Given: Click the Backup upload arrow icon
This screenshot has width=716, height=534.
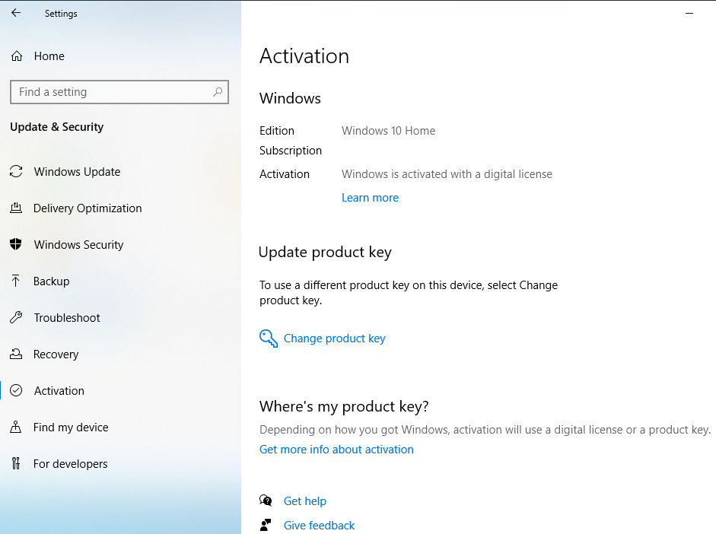Looking at the screenshot, I should pyautogui.click(x=16, y=281).
